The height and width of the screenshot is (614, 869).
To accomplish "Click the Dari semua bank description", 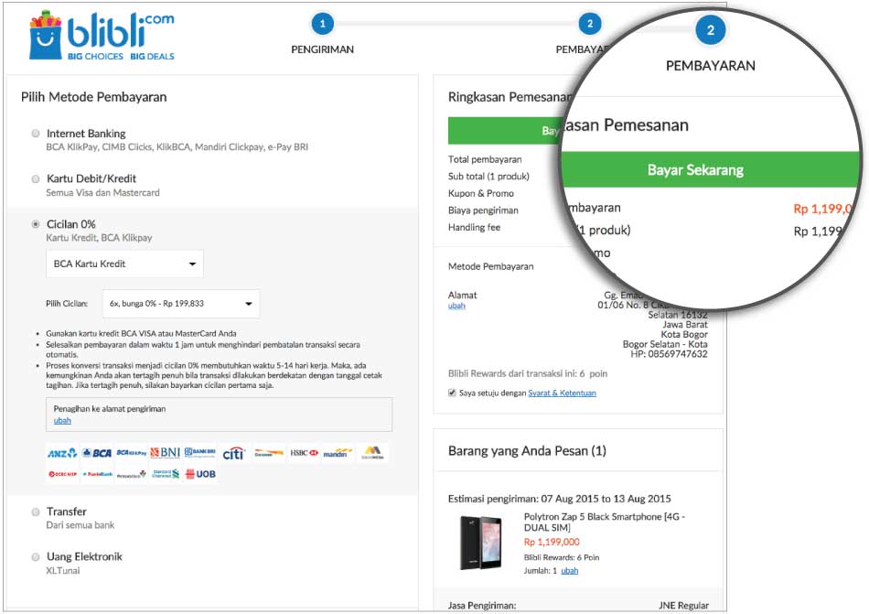I will 80,525.
